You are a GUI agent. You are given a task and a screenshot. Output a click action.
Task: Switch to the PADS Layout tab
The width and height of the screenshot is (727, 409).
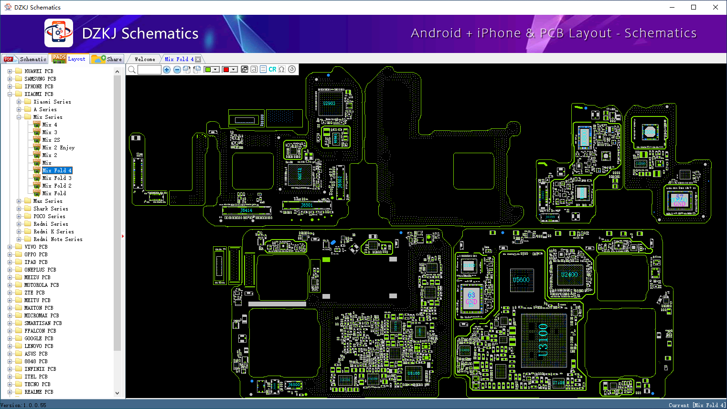pyautogui.click(x=69, y=59)
